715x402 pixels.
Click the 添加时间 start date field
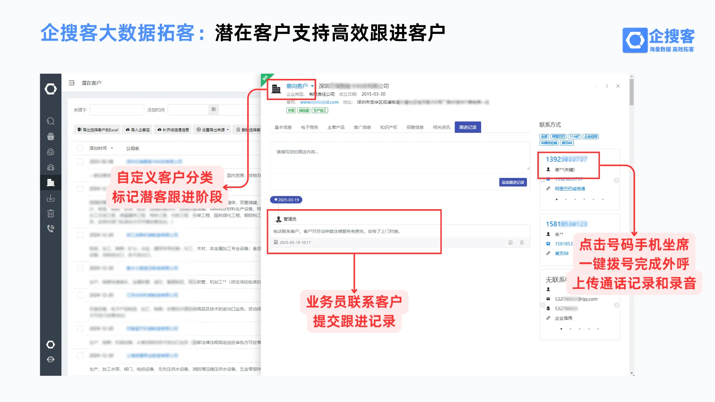click(x=188, y=110)
